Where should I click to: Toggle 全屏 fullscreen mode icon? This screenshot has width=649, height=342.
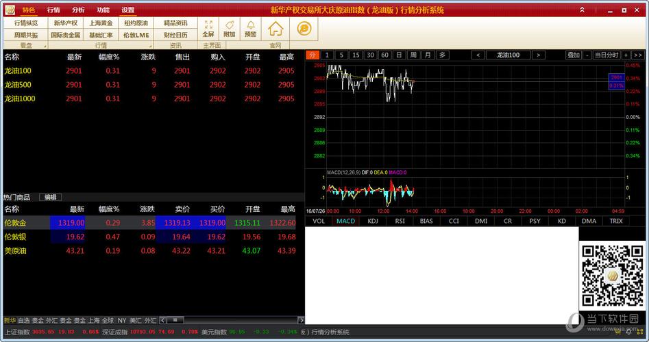coord(208,29)
